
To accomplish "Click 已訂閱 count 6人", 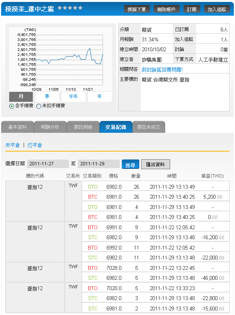I will (x=224, y=29).
